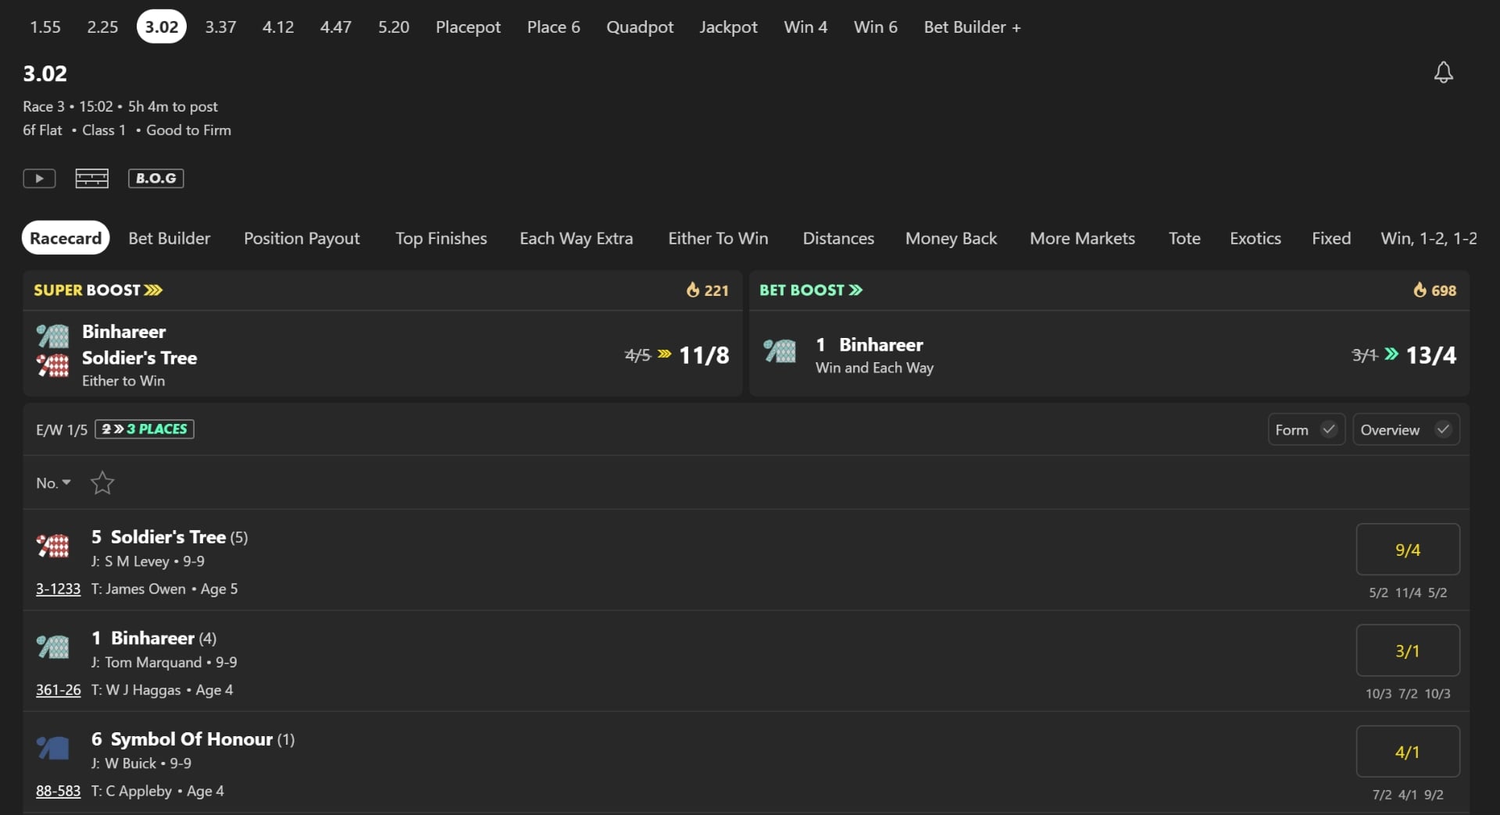
Task: Toggle the Form checkbox
Action: pos(1328,429)
